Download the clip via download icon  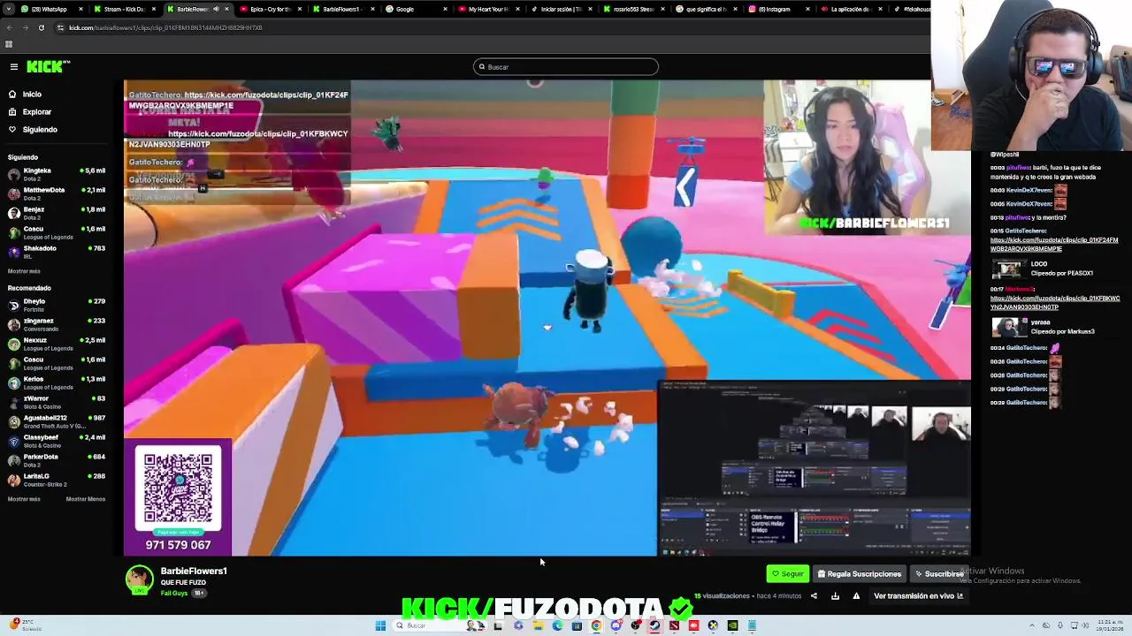coord(835,596)
